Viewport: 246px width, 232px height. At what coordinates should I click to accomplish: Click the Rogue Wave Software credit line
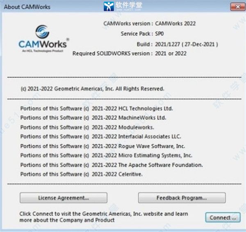pos(102,146)
